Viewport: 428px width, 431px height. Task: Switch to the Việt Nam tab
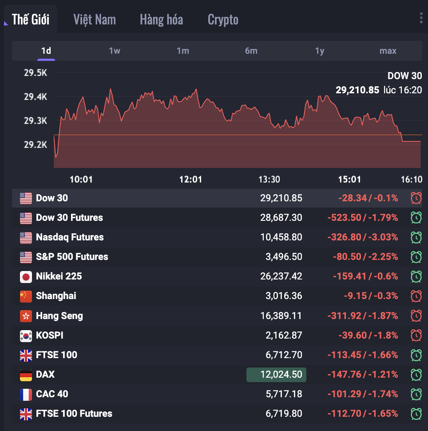tap(95, 20)
